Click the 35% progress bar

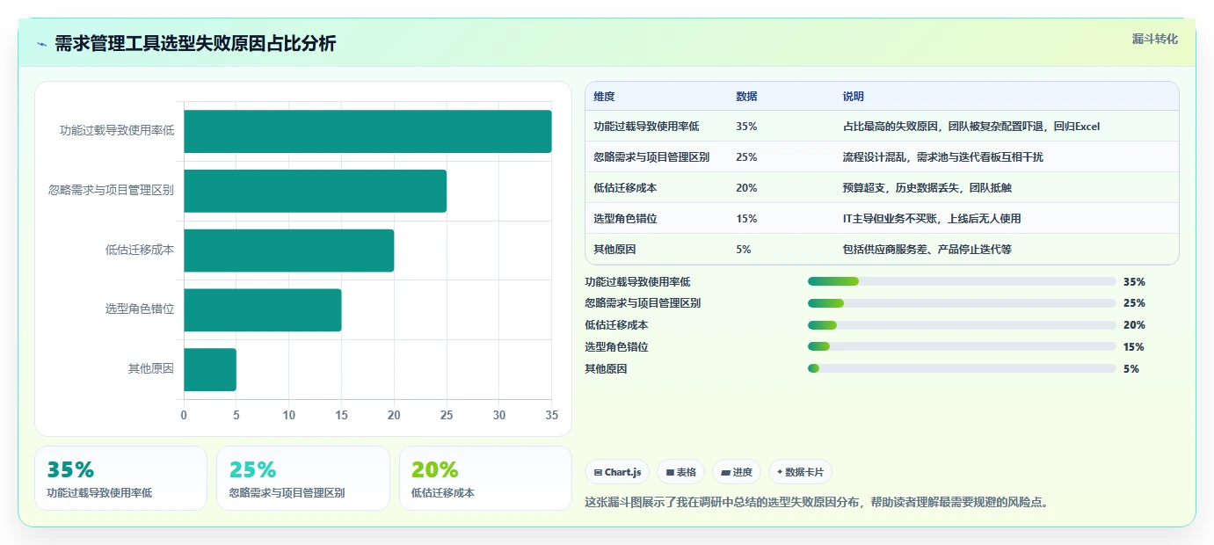click(962, 281)
